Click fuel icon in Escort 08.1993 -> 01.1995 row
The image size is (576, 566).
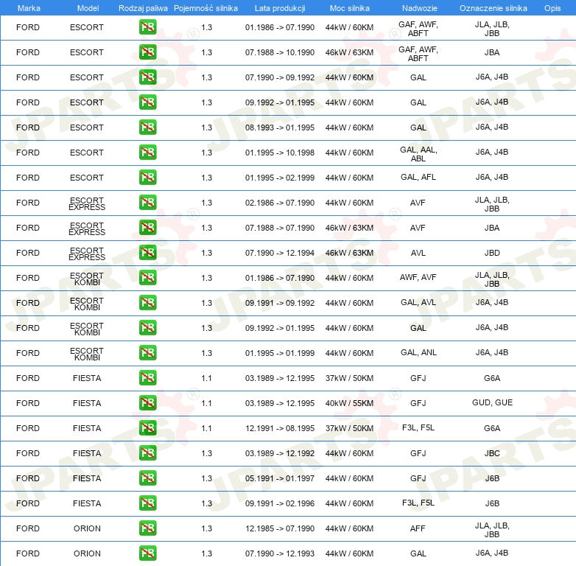(x=147, y=127)
